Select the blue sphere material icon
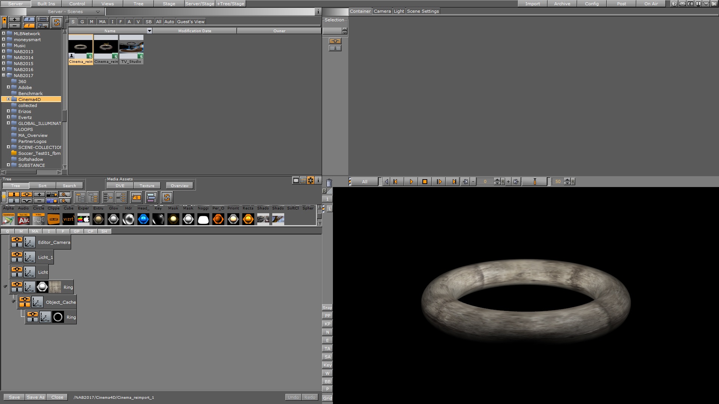This screenshot has width=719, height=404. [143, 219]
